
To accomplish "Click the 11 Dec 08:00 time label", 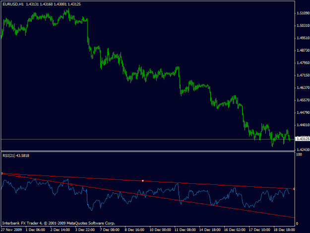I will (x=185, y=230).
